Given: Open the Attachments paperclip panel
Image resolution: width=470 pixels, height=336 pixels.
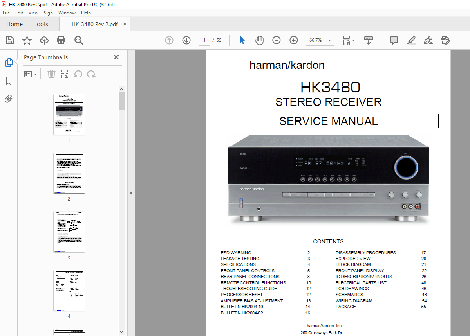Looking at the screenshot, I should (x=9, y=99).
